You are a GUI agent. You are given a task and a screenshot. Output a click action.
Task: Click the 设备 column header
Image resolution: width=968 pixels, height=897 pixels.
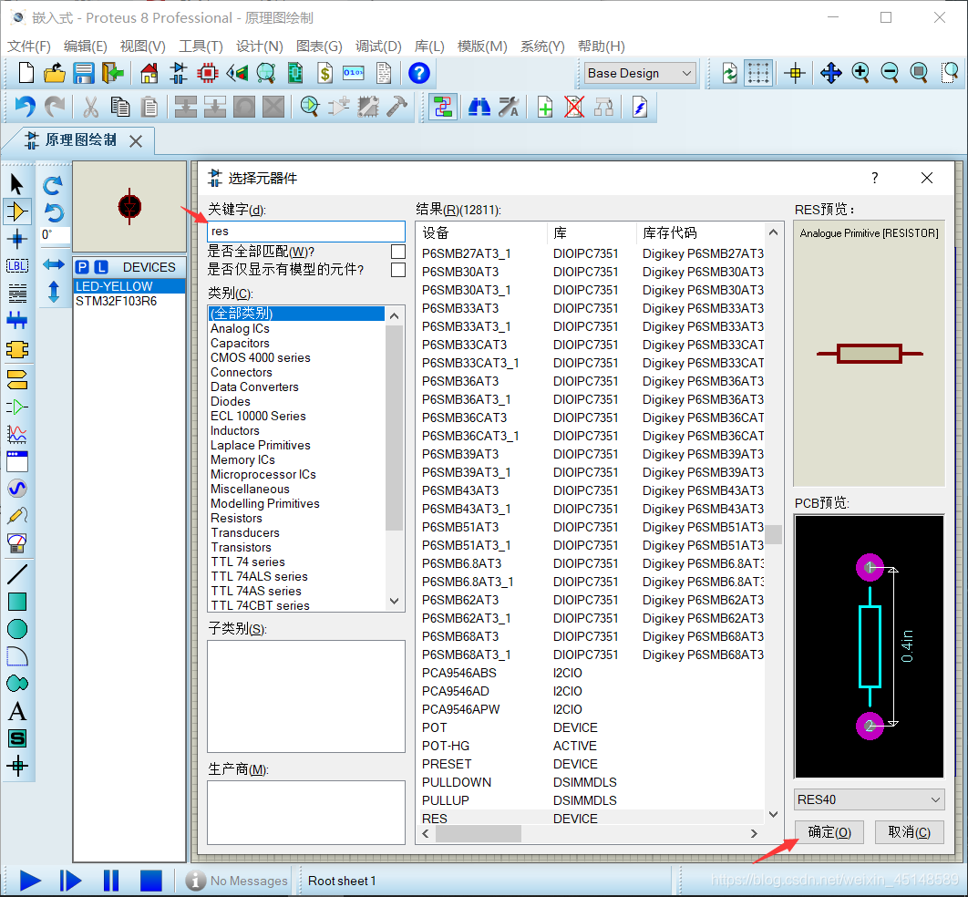pyautogui.click(x=482, y=232)
